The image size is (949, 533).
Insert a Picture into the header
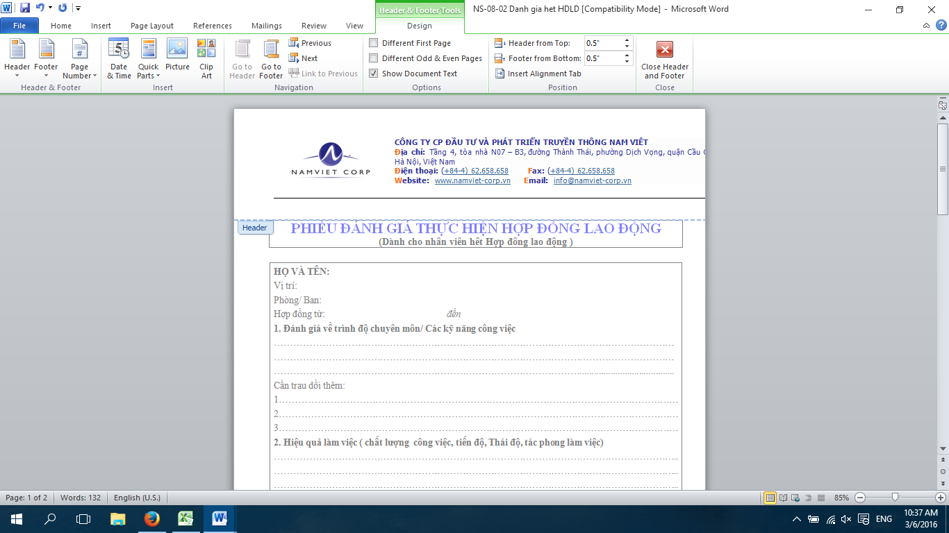(x=177, y=56)
